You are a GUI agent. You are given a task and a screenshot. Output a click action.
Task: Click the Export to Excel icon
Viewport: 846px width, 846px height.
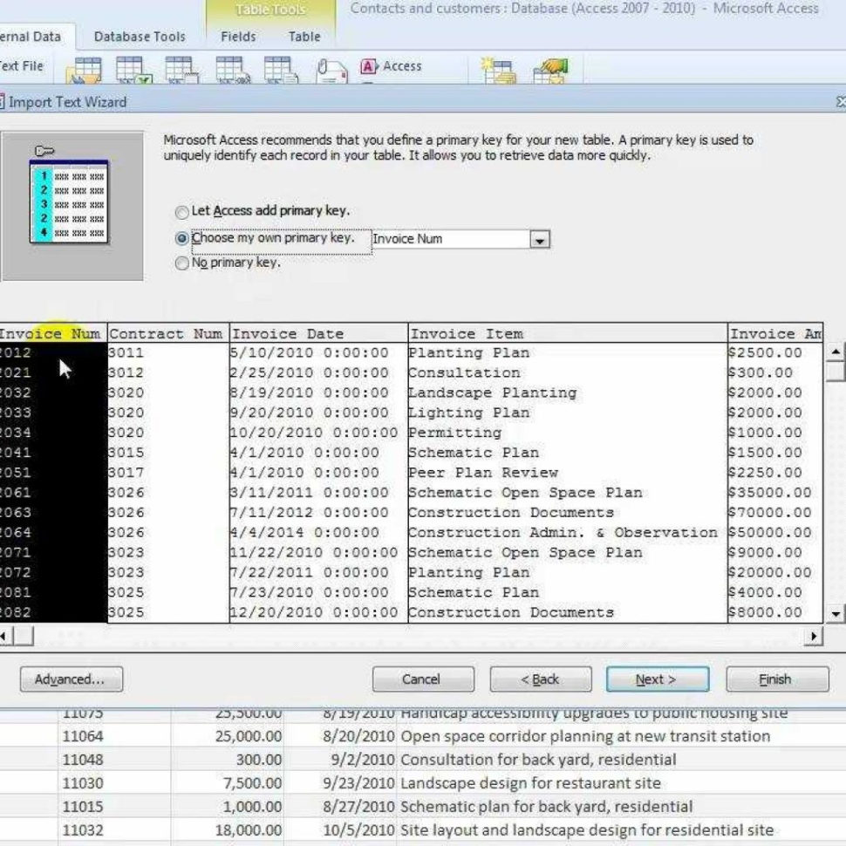[133, 70]
